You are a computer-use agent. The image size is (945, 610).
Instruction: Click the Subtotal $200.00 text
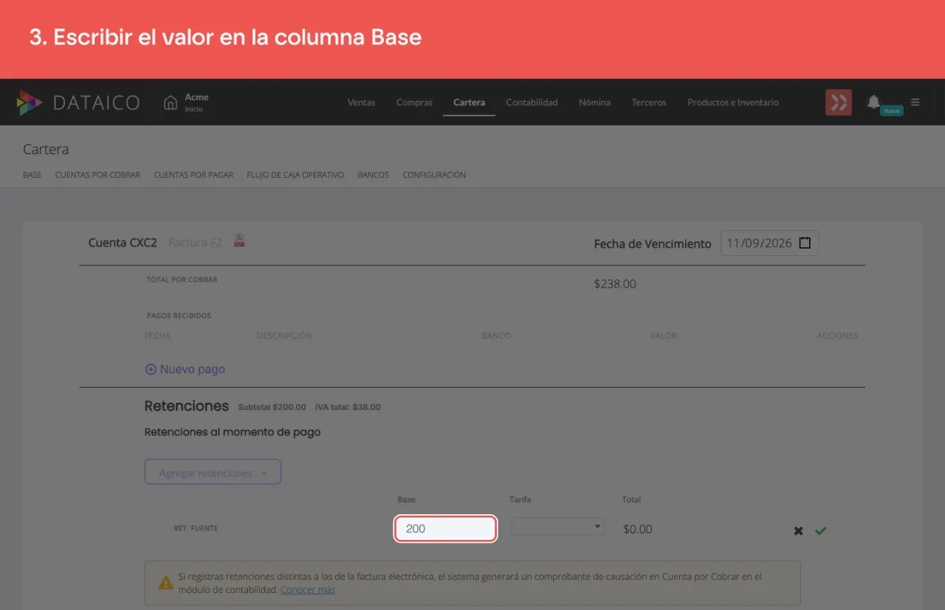pyautogui.click(x=272, y=407)
